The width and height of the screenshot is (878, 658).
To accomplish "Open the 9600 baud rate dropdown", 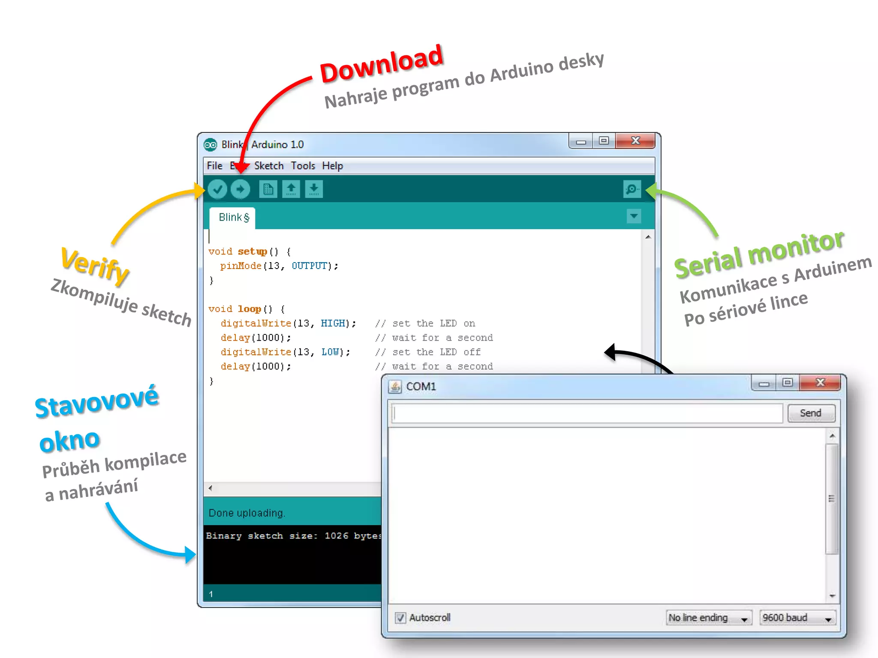I will 797,618.
